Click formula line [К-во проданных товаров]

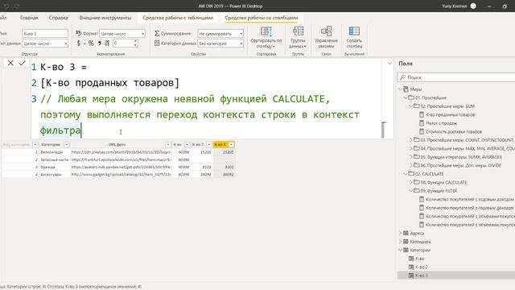[x=109, y=83]
